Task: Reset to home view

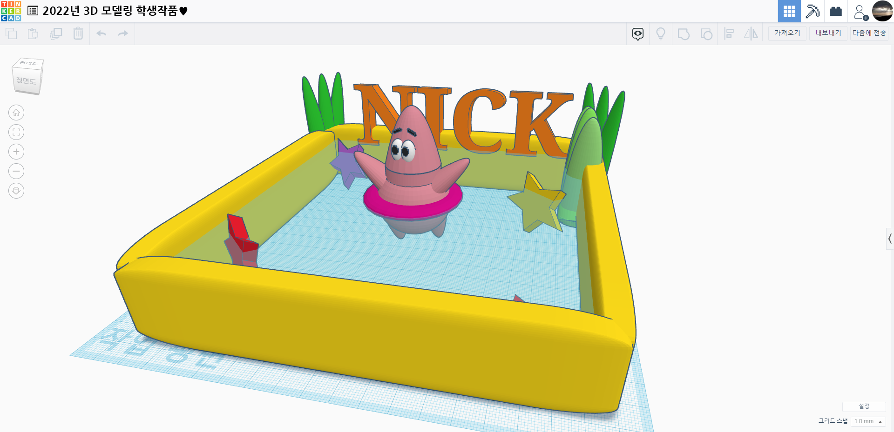Action: (x=16, y=113)
